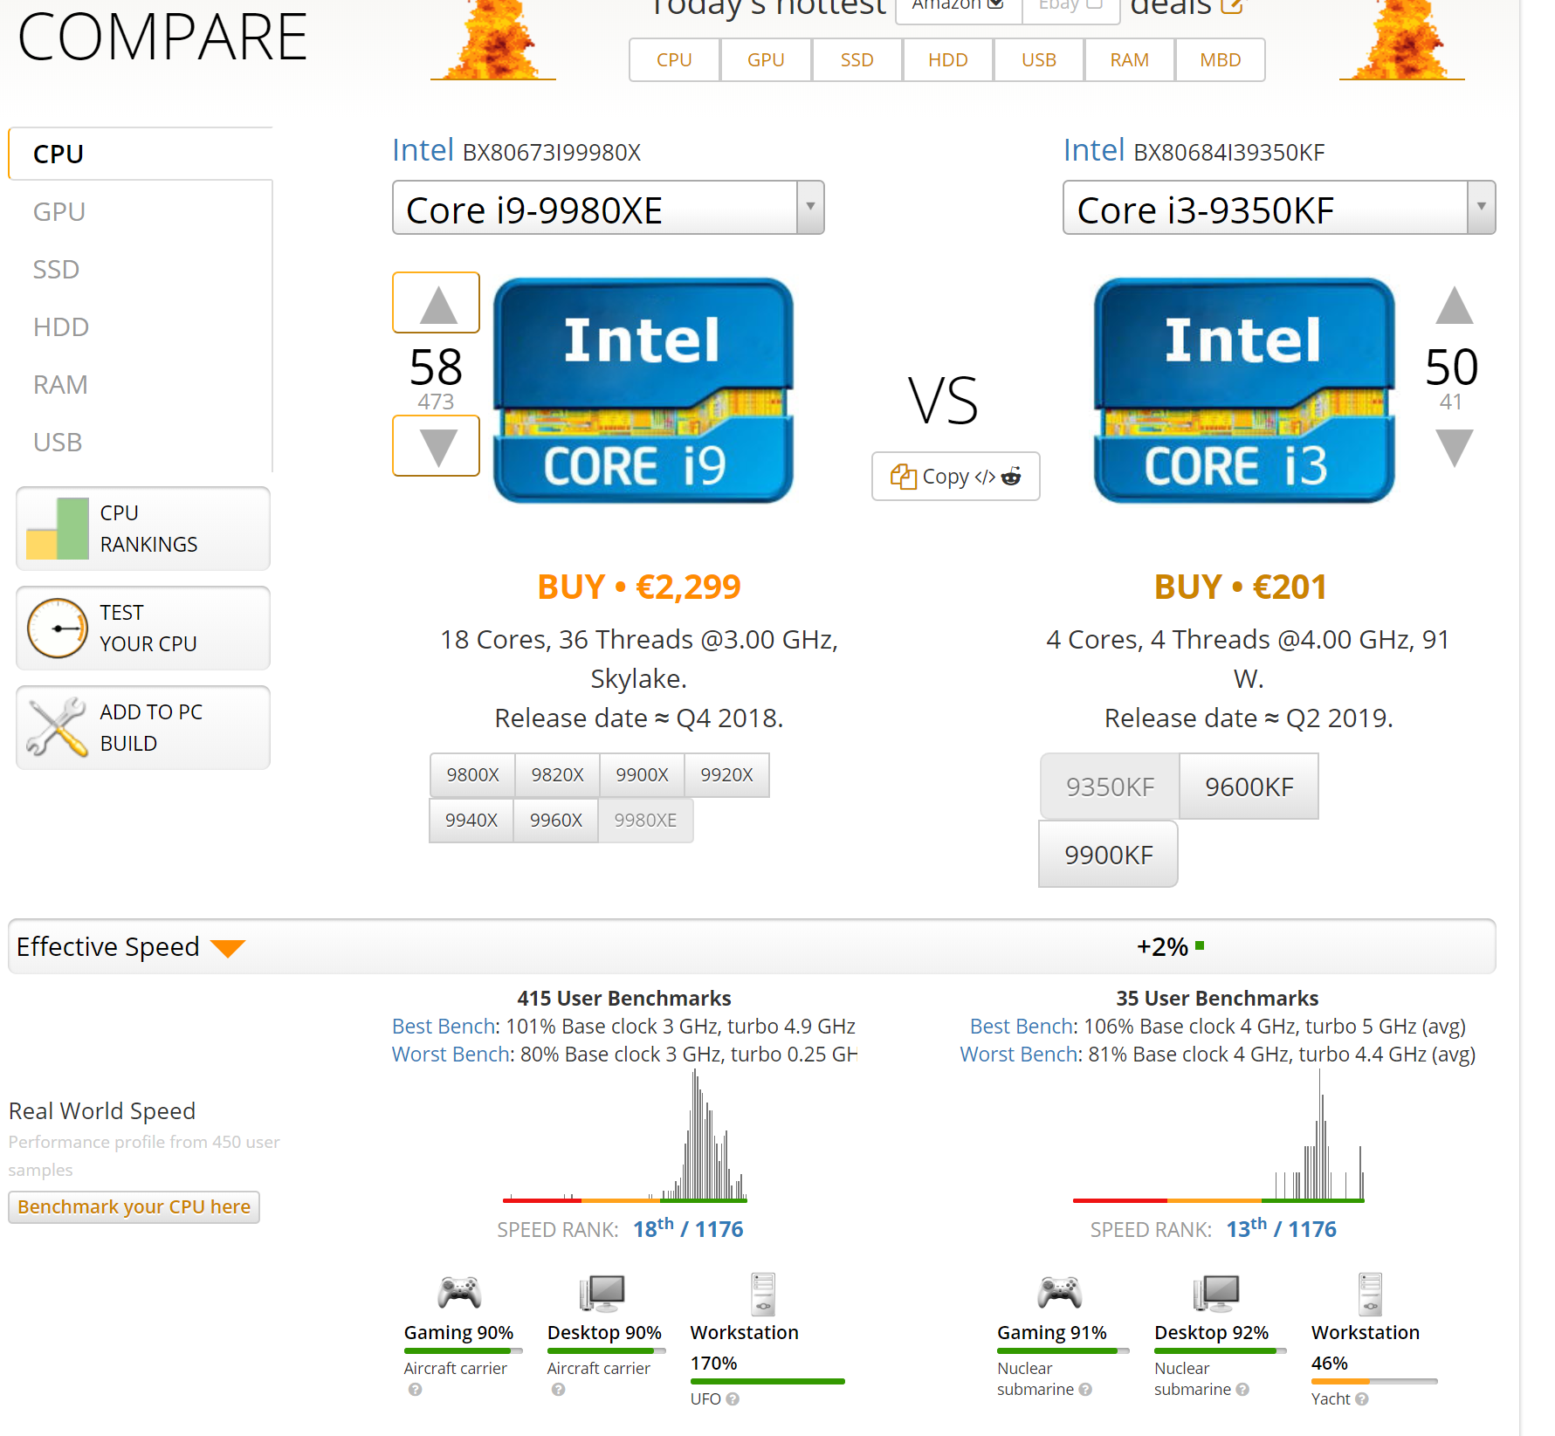Select SSD in the left sidebar
Screen dimensions: 1555x1436
56,270
